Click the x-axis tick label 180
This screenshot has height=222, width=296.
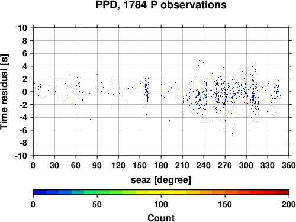161,165
